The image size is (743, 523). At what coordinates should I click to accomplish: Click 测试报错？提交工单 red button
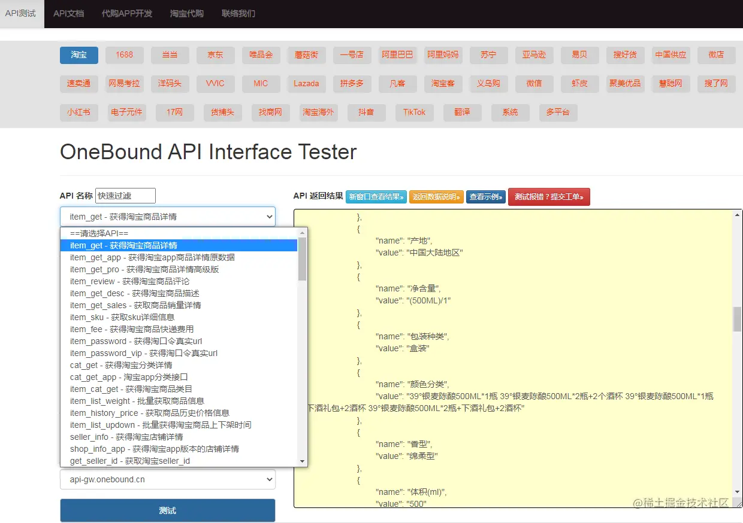[x=549, y=196]
